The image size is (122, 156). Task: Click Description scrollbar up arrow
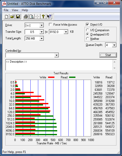pos(114,62)
